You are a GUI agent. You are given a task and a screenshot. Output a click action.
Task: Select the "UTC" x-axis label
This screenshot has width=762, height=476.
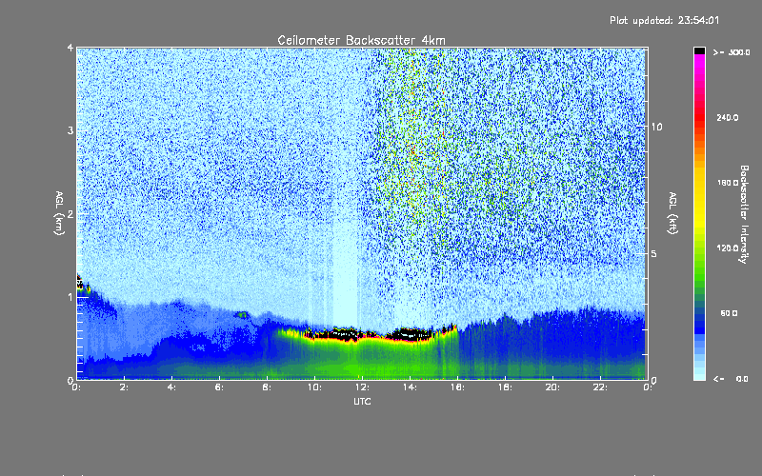pos(362,402)
